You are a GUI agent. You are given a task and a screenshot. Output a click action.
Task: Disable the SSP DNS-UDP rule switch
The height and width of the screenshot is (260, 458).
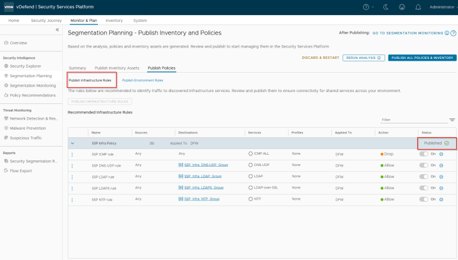423,165
